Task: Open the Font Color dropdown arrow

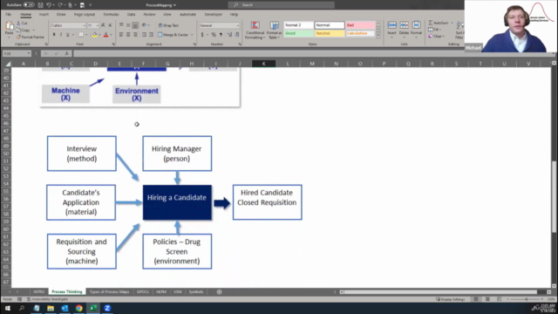Action: point(111,35)
